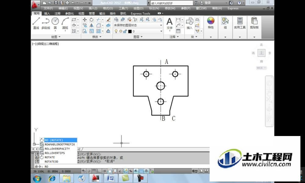Screen dimensions: 305x183
Task: Click the Insert block (插入) icon
Action: (x=189, y=23)
